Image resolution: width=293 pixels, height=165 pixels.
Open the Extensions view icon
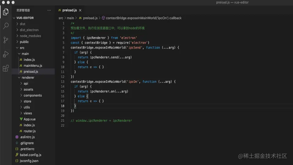coord(6,68)
